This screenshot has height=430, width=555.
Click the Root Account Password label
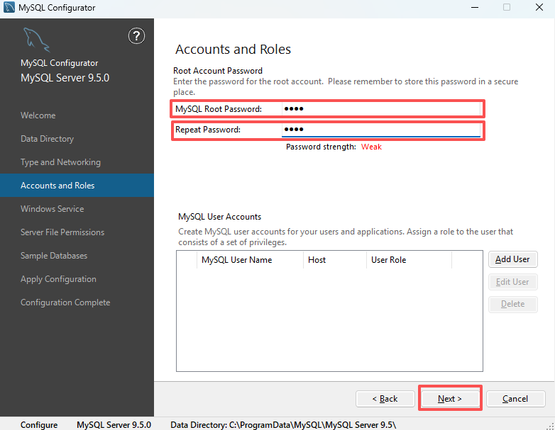click(218, 71)
